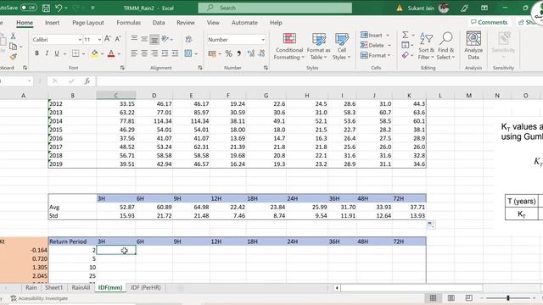Click the Increase Decimal icon
The width and height of the screenshot is (543, 305).
pos(251,53)
